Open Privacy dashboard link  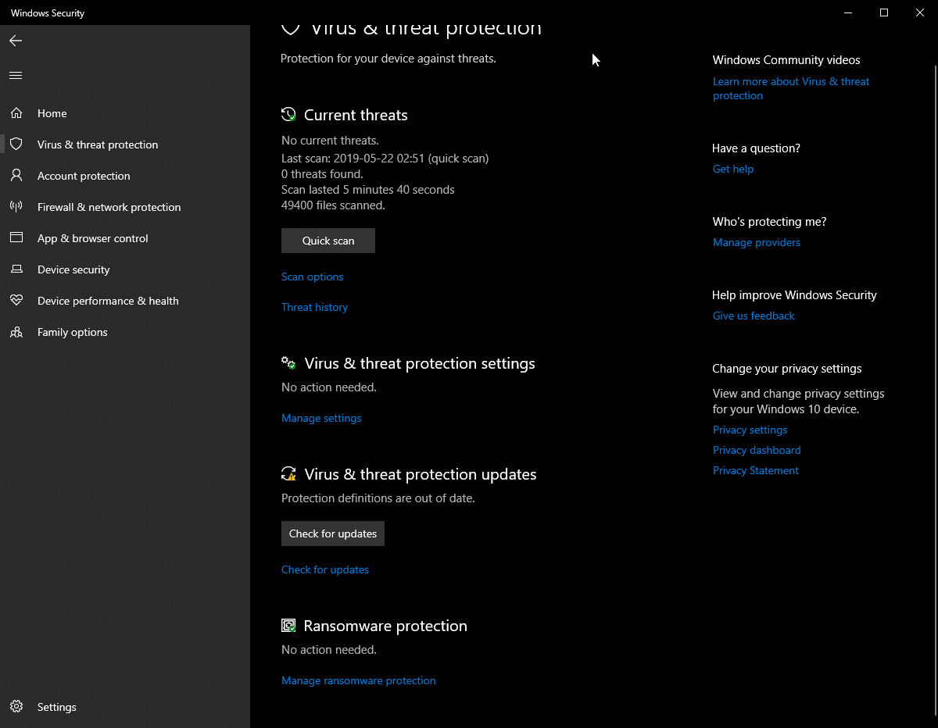point(757,450)
